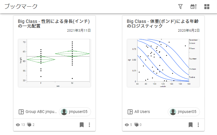Click the sort by date icon

[194, 7]
